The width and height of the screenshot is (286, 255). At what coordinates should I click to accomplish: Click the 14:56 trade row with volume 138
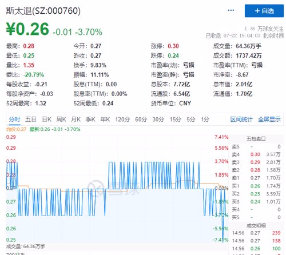pos(256,241)
